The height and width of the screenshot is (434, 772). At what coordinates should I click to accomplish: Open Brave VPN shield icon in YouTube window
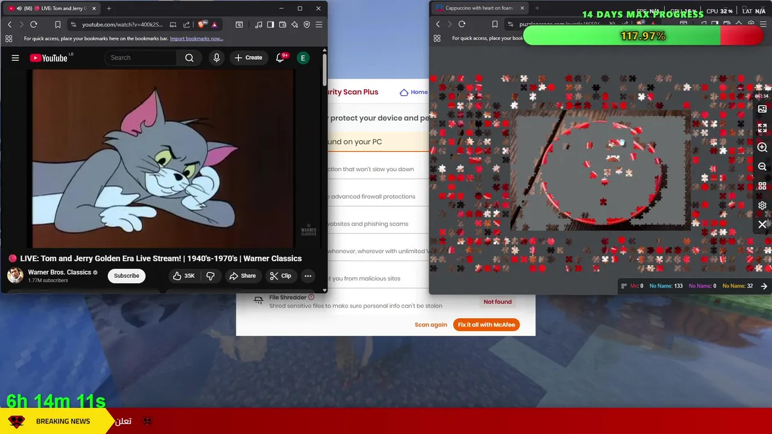(307, 25)
